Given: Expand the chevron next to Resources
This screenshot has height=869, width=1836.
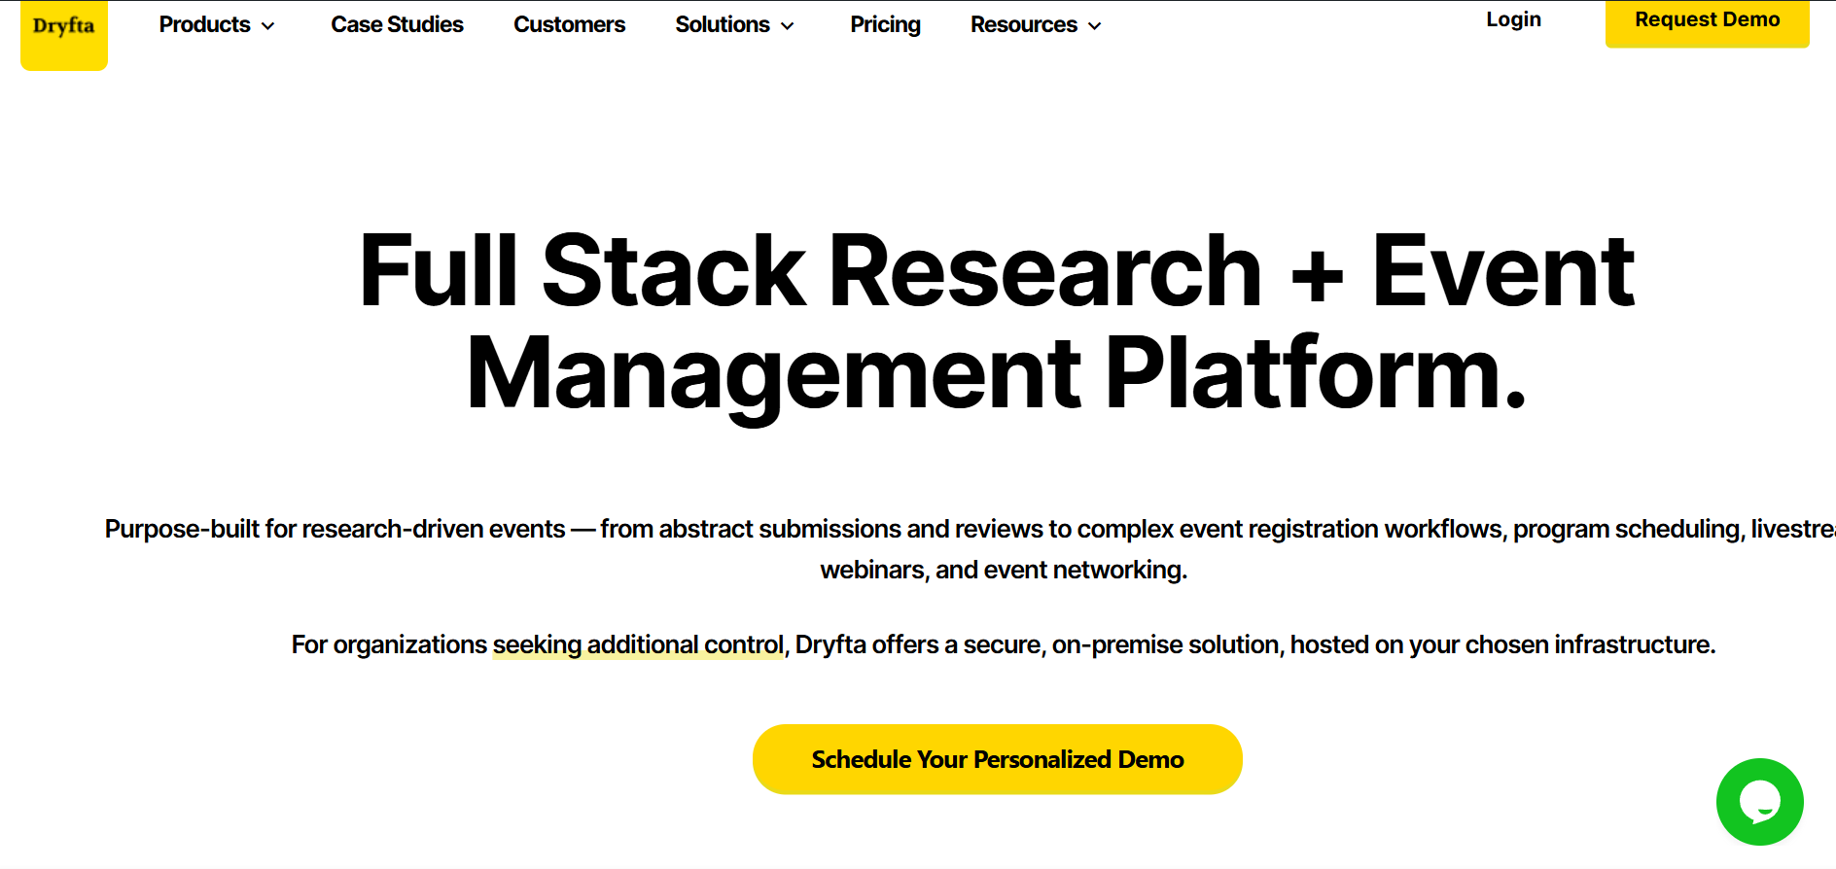Looking at the screenshot, I should tap(1095, 26).
